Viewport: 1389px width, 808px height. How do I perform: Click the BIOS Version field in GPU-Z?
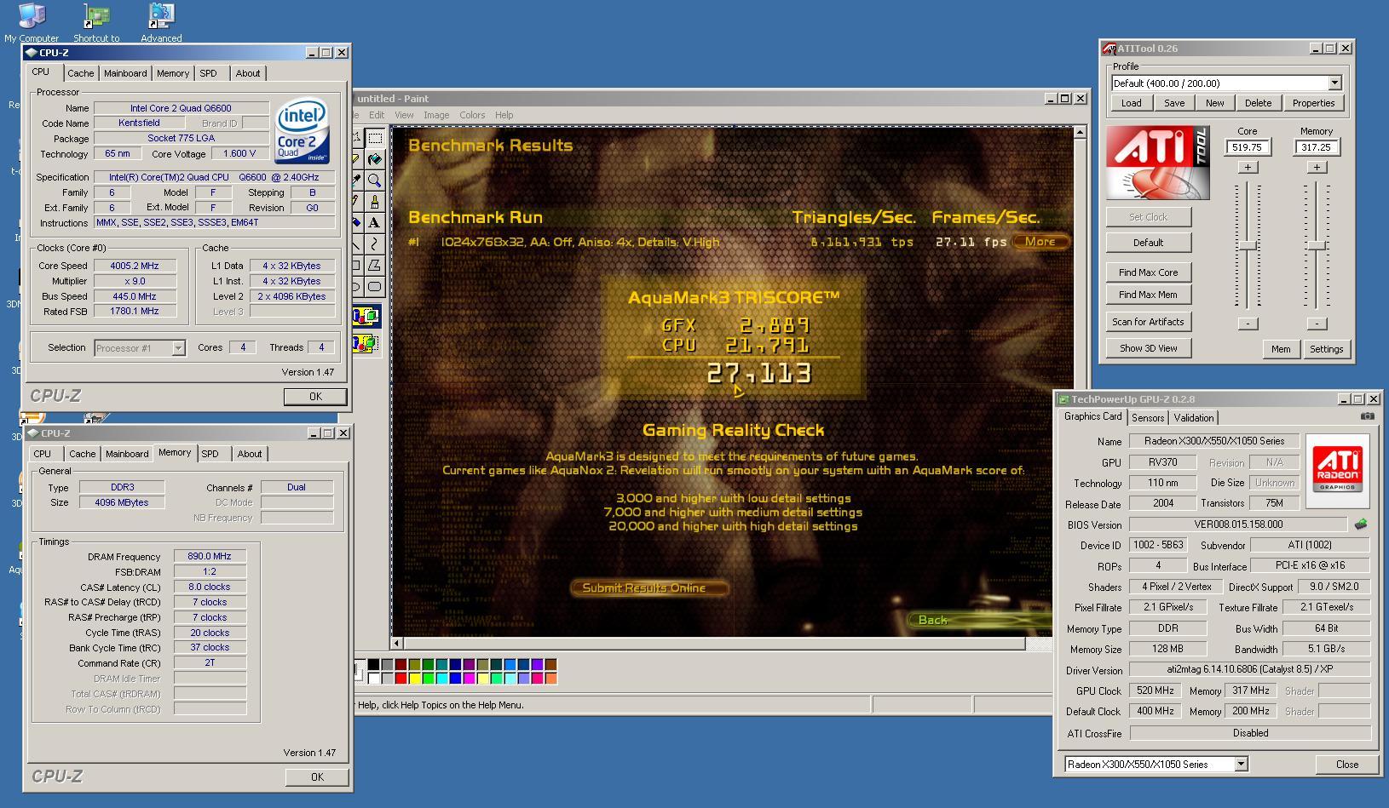(1238, 524)
